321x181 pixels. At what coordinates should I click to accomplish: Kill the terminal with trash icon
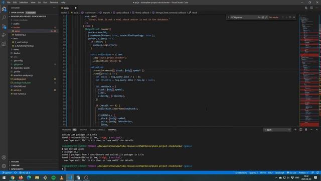pos(306,130)
